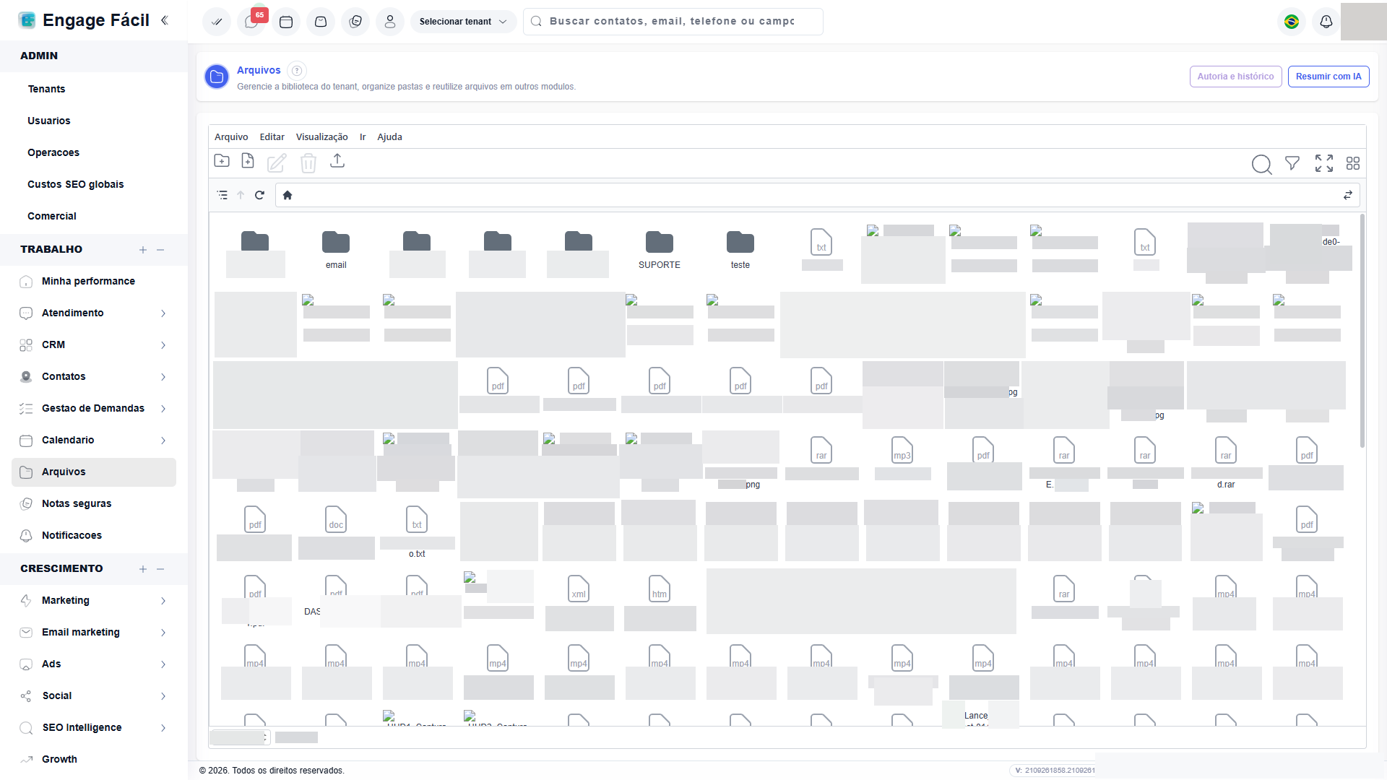Viewport: 1387px width, 780px height.
Task: Open the email folder
Action: pos(336,250)
